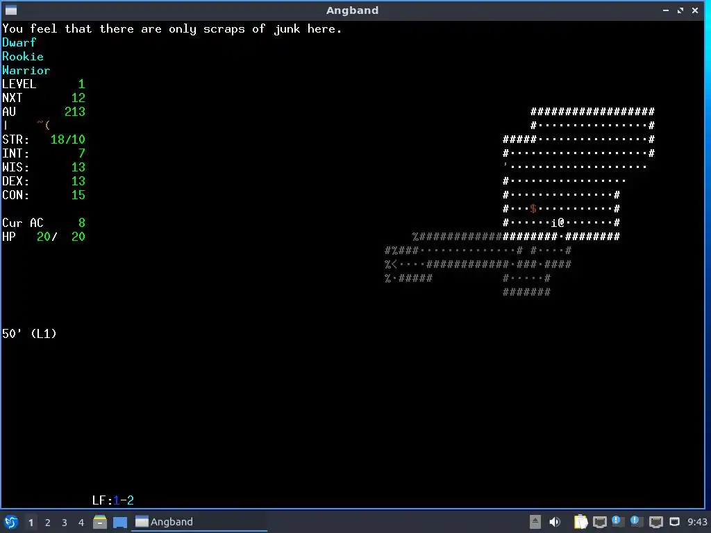The width and height of the screenshot is (711, 533).
Task: Click the Angband title bar text
Action: coord(352,10)
